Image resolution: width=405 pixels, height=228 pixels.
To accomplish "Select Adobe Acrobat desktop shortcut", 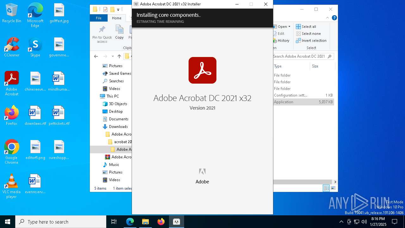I will pos(12,84).
